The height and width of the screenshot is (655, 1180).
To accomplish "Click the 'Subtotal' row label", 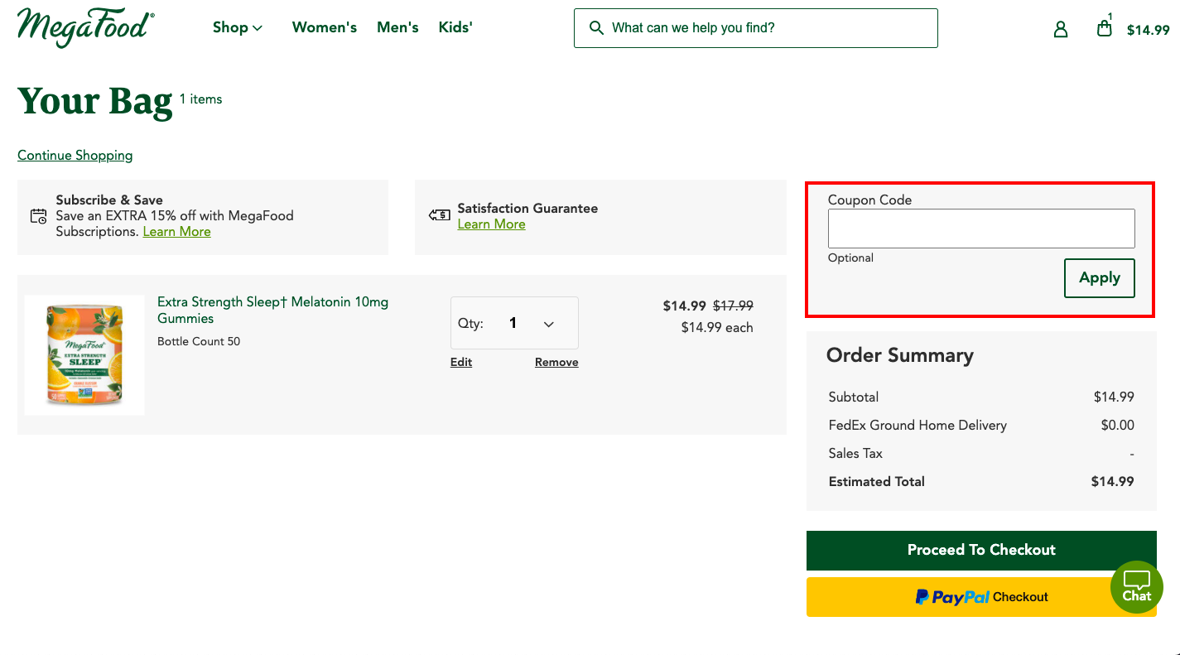I will tap(854, 397).
